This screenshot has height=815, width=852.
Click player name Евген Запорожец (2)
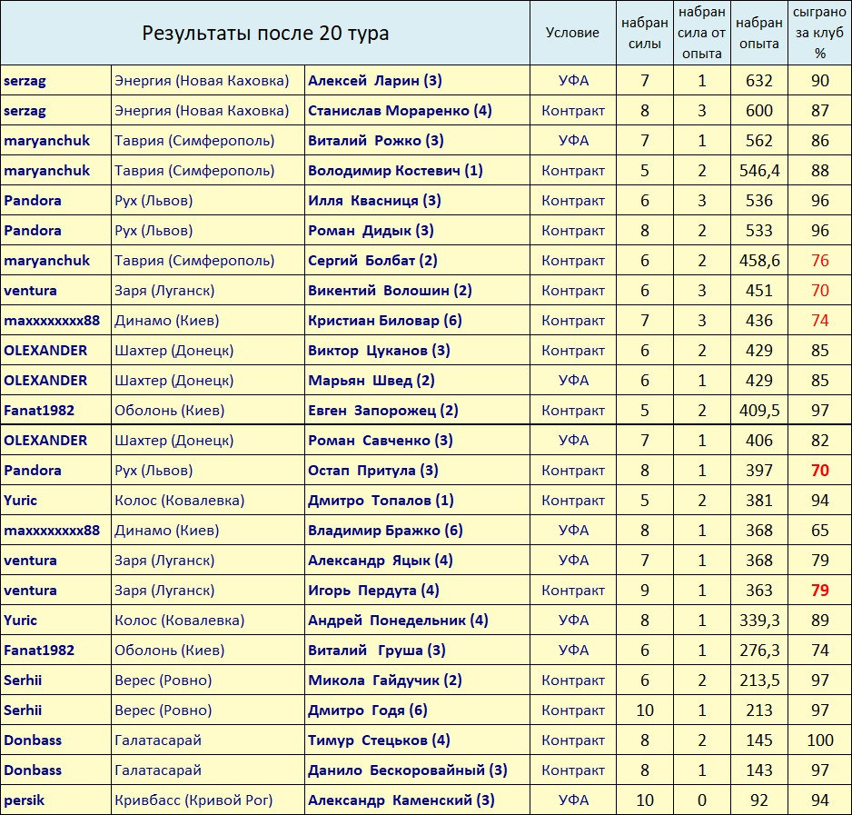pos(383,410)
